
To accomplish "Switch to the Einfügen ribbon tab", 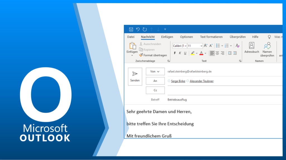I will tap(167, 37).
